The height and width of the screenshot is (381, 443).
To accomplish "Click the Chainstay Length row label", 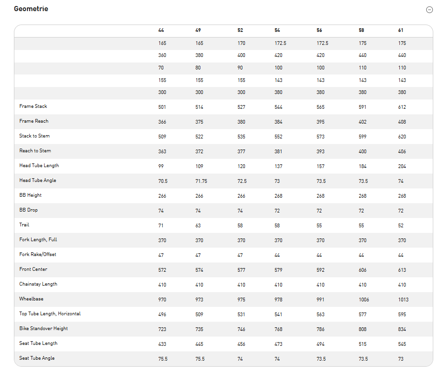I will tap(39, 284).
